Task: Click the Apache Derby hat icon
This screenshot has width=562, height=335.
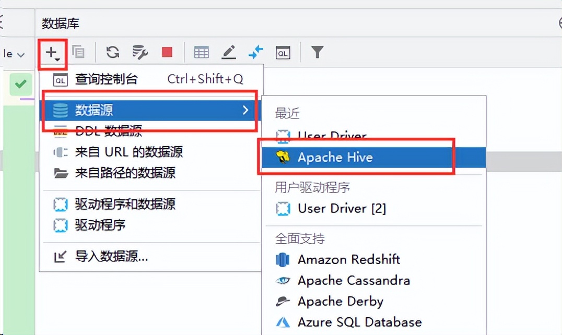Action: coord(283,302)
